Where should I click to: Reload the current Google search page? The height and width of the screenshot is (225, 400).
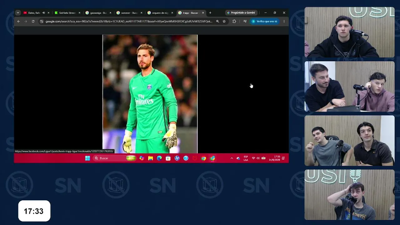point(33,21)
